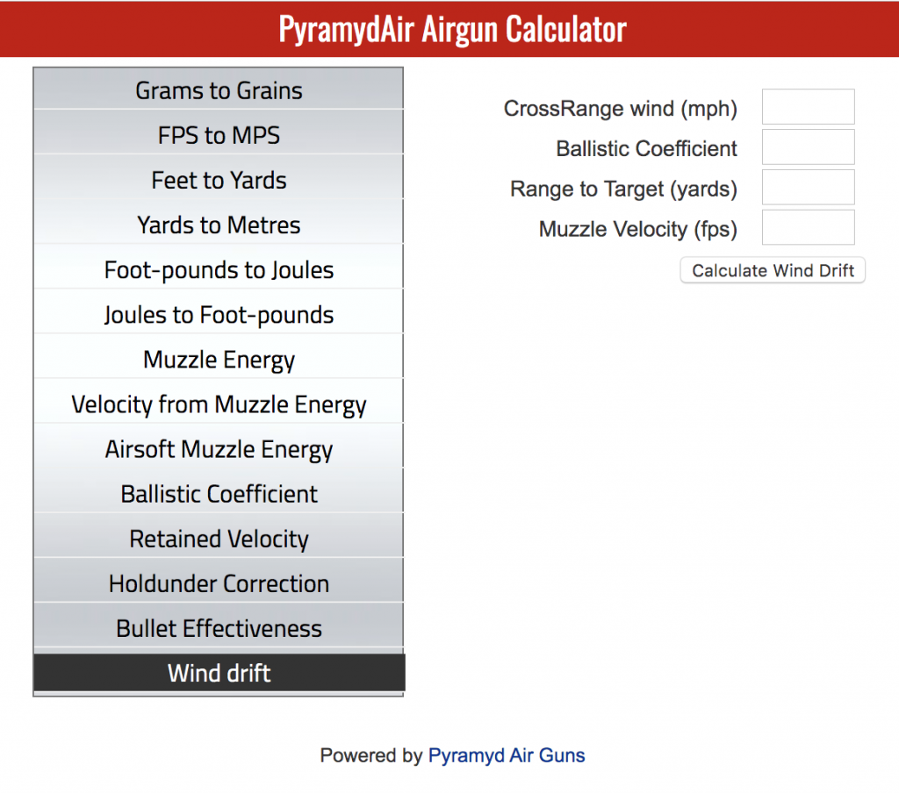Click the Powered by text

click(x=371, y=755)
